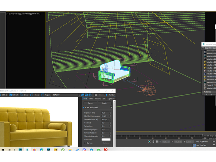Open the Tools icon menu

[32, 95]
